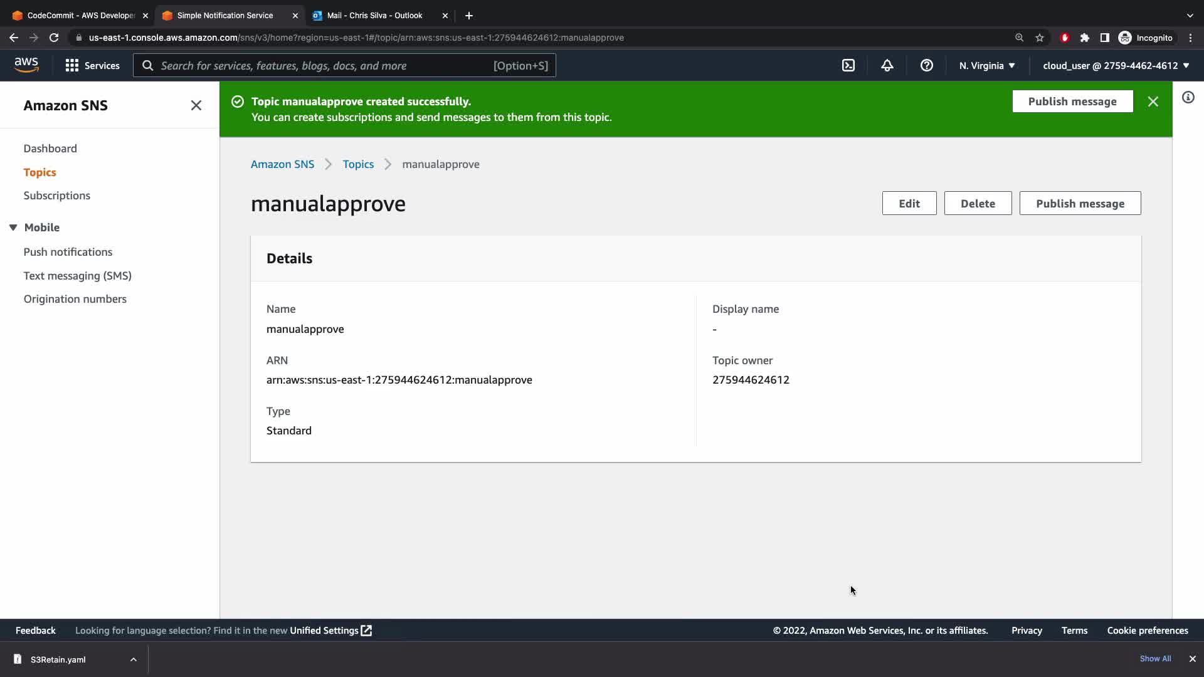Click the Topics breadcrumb link

357,164
